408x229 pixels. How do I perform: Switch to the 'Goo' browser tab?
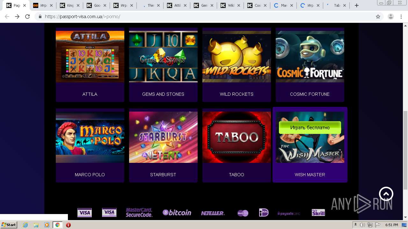[97, 5]
